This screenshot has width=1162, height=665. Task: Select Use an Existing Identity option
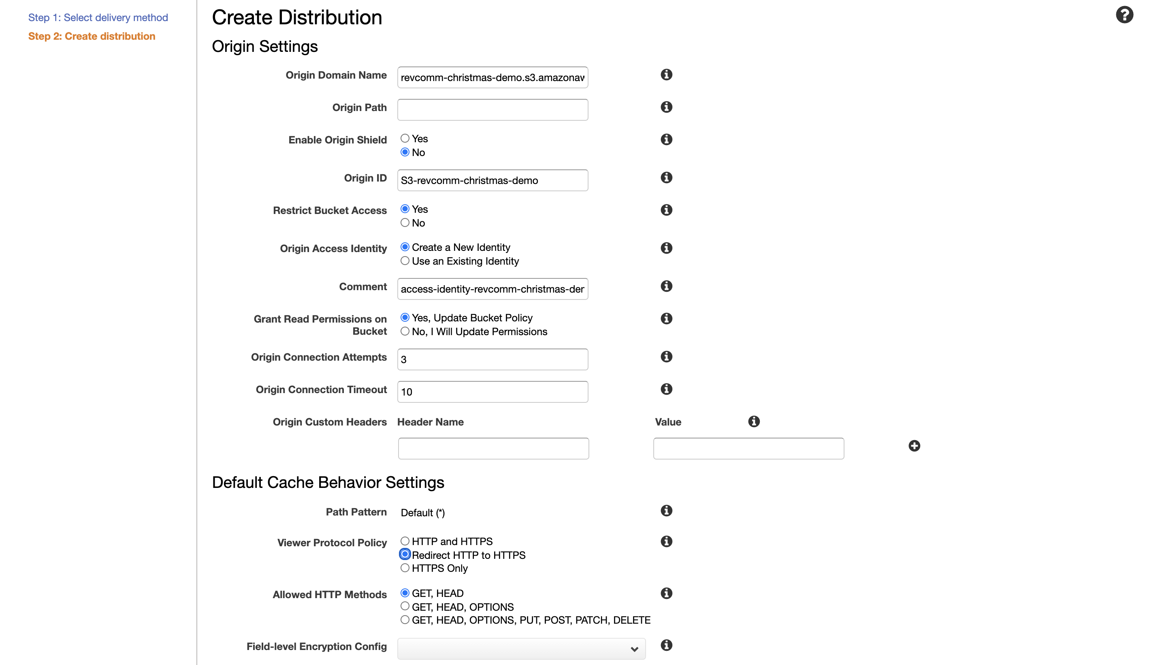pyautogui.click(x=405, y=261)
